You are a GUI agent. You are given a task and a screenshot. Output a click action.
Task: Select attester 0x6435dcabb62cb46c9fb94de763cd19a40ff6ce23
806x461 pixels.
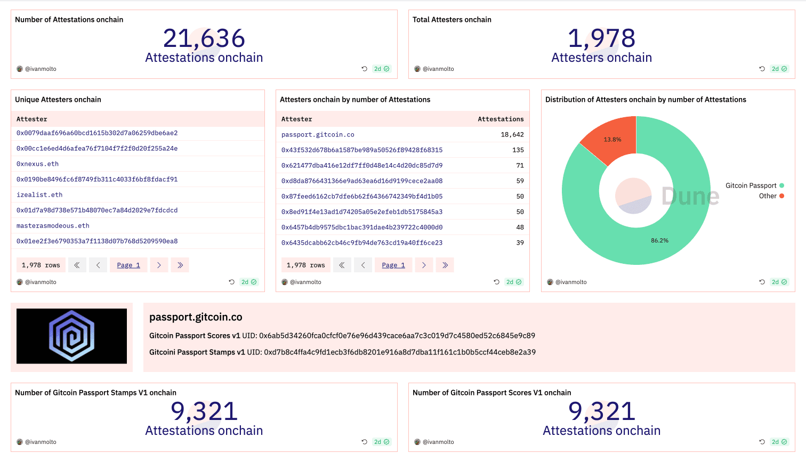click(x=362, y=243)
